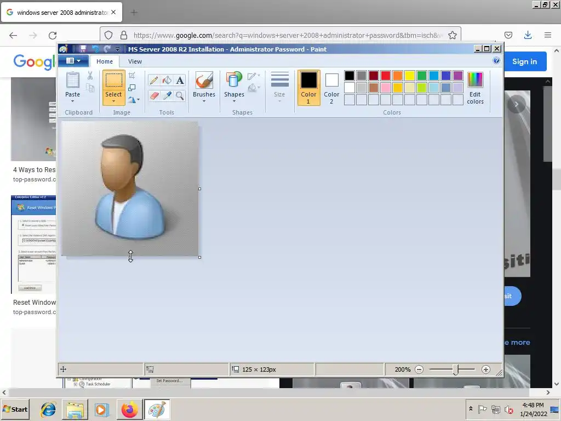Click the zoom slider track
This screenshot has height=421, width=561.
point(452,369)
